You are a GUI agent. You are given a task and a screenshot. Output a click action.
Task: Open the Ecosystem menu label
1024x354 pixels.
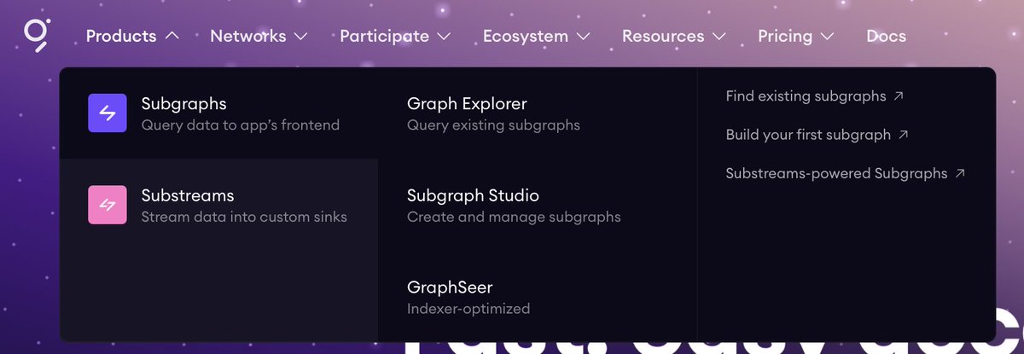pyautogui.click(x=526, y=36)
